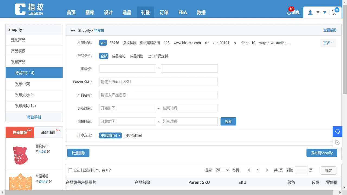Click the previous page arrow in pagination
Screen dimensions: 347x195
coord(248,170)
